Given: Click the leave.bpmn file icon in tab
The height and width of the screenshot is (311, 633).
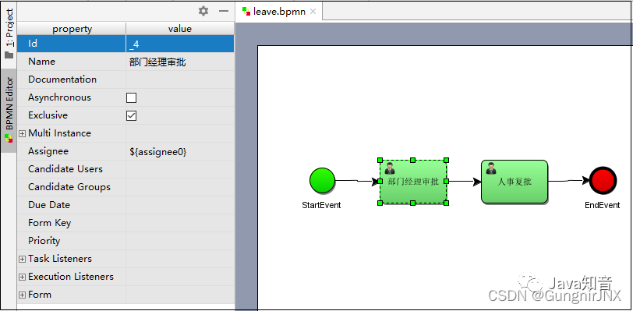Looking at the screenshot, I should (246, 12).
